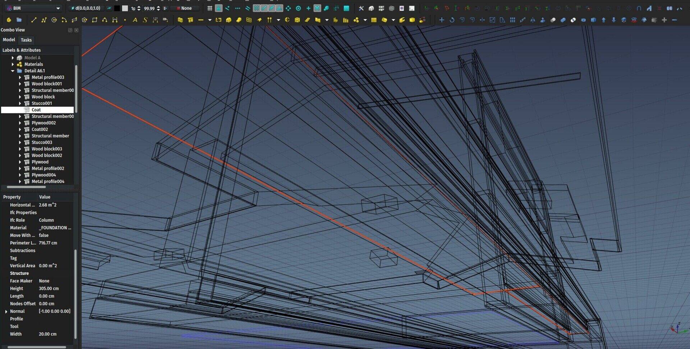Select the Polyline wire tool
This screenshot has width=690, height=349.
pos(44,20)
